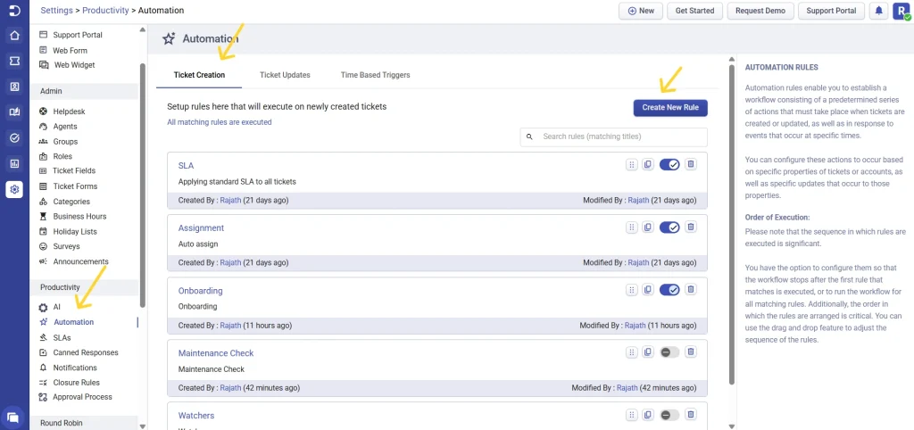Image resolution: width=914 pixels, height=430 pixels.
Task: Open the Maintenance Check rule title link
Action: 216,353
